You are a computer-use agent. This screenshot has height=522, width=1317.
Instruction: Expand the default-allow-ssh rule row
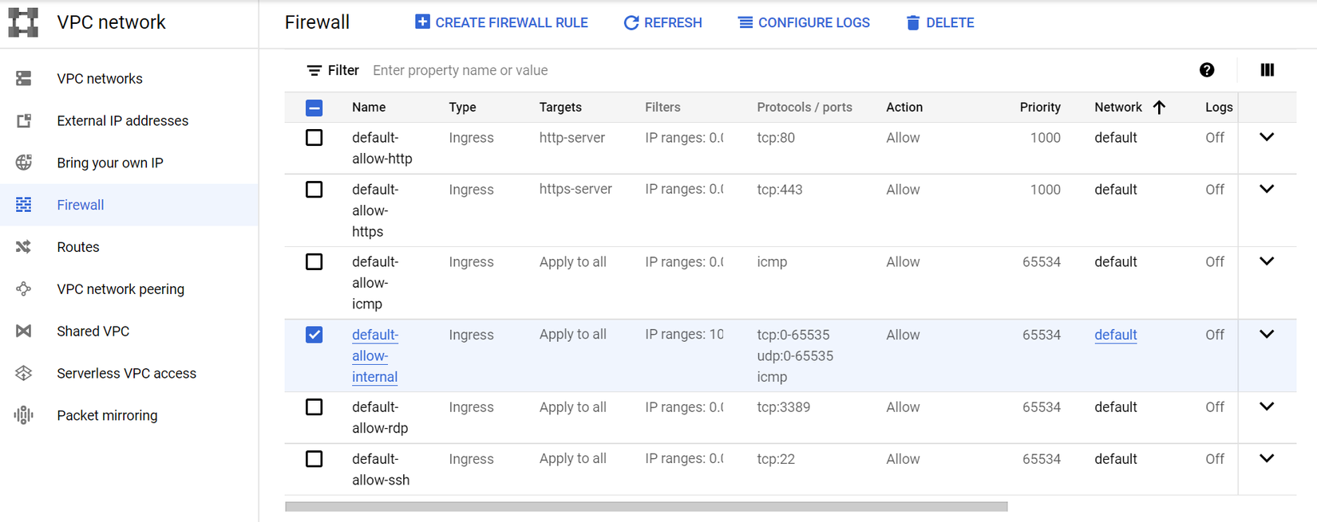(x=1267, y=458)
